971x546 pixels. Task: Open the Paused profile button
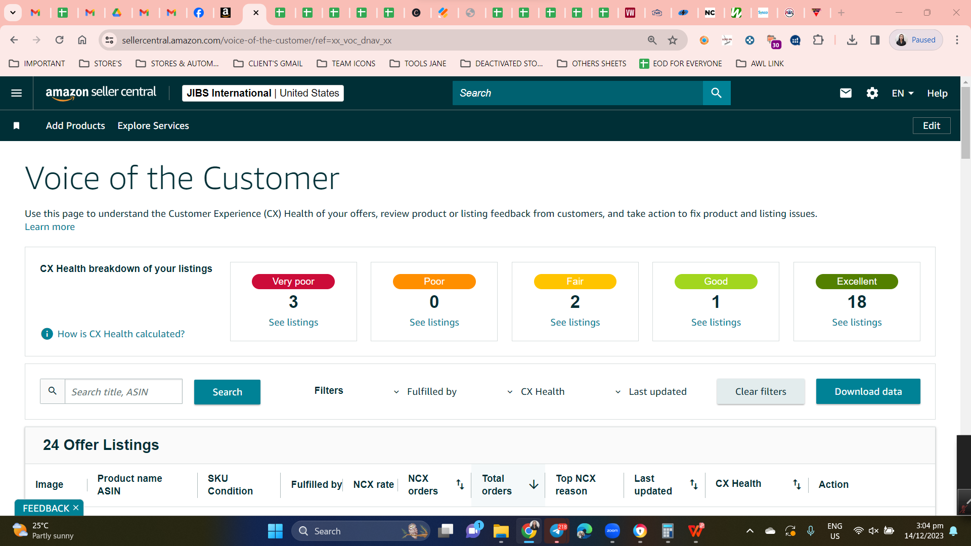click(x=916, y=40)
